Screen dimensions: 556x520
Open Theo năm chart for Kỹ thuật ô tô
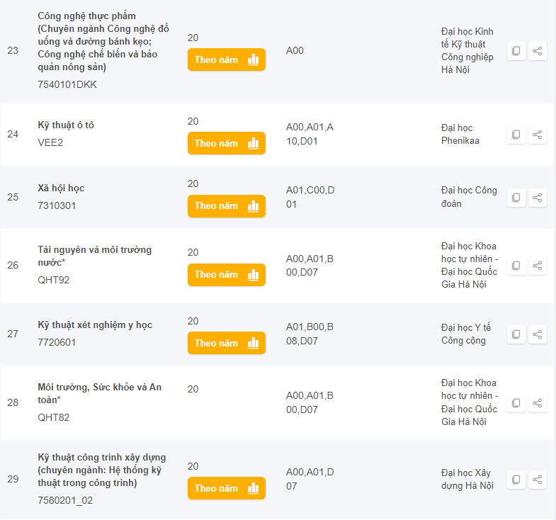[x=227, y=143]
